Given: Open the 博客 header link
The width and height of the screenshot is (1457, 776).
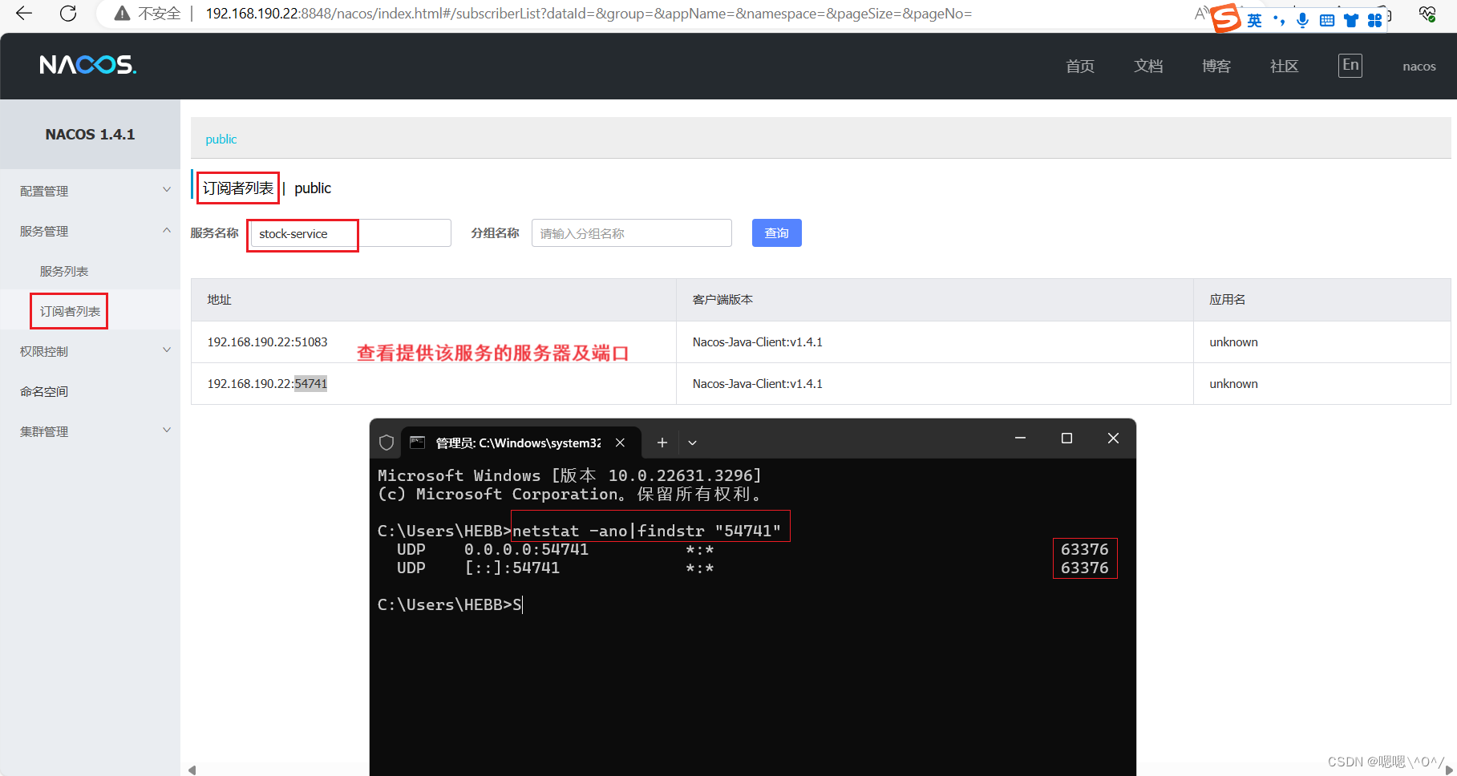Looking at the screenshot, I should pyautogui.click(x=1216, y=67).
